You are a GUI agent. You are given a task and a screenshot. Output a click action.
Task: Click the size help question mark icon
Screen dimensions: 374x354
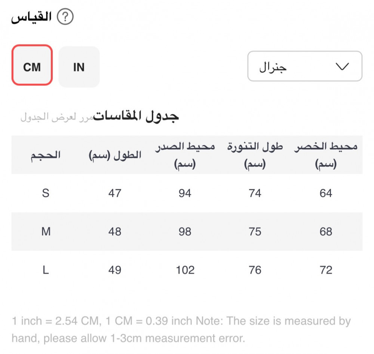[66, 18]
